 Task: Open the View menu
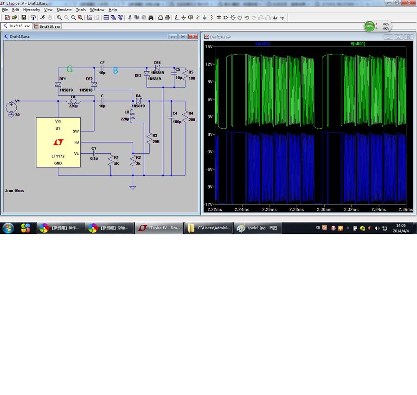click(48, 10)
